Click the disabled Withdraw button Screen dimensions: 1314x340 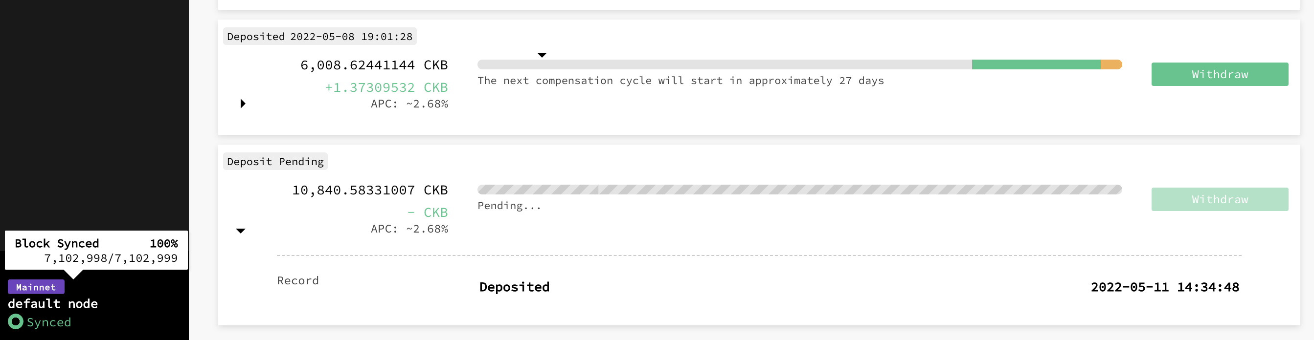pos(1220,199)
